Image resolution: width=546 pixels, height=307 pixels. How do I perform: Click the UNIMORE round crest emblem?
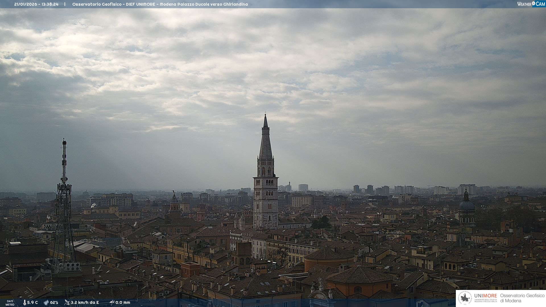(x=465, y=298)
